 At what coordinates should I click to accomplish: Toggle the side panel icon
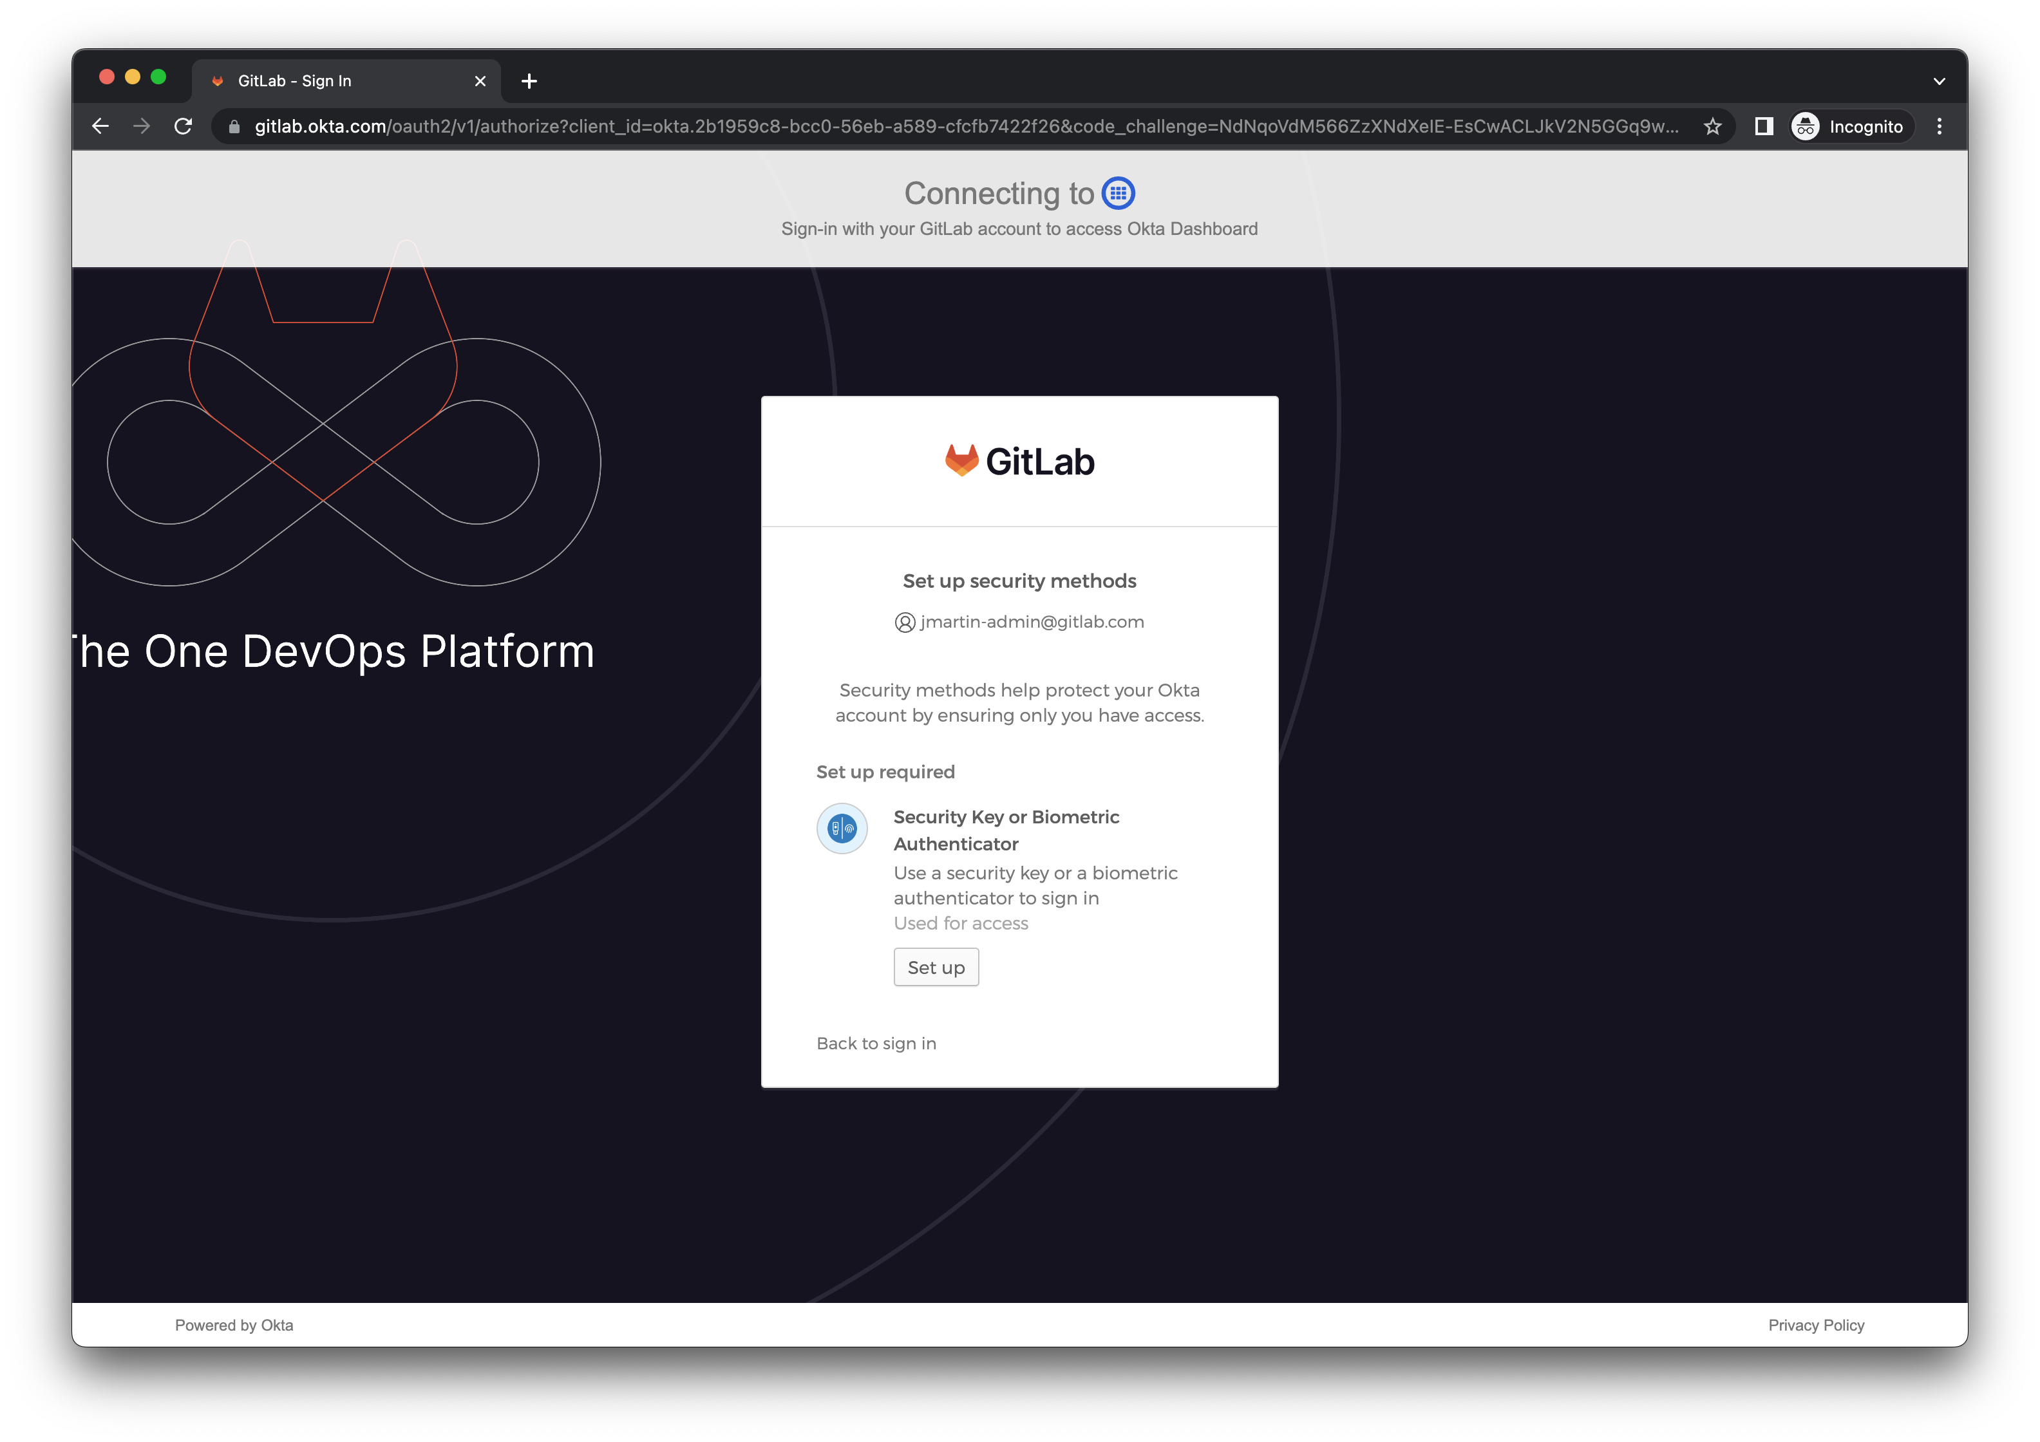click(x=1764, y=126)
